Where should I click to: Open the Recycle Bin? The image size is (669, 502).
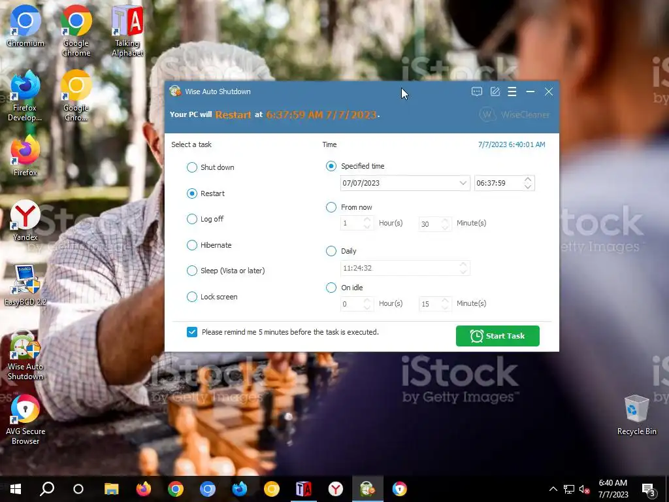(636, 415)
